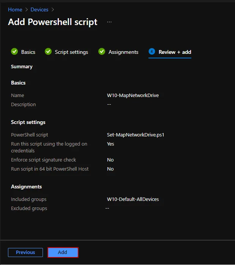Click the Yes value for logged on credentials
The width and height of the screenshot is (235, 265).
(x=110, y=144)
